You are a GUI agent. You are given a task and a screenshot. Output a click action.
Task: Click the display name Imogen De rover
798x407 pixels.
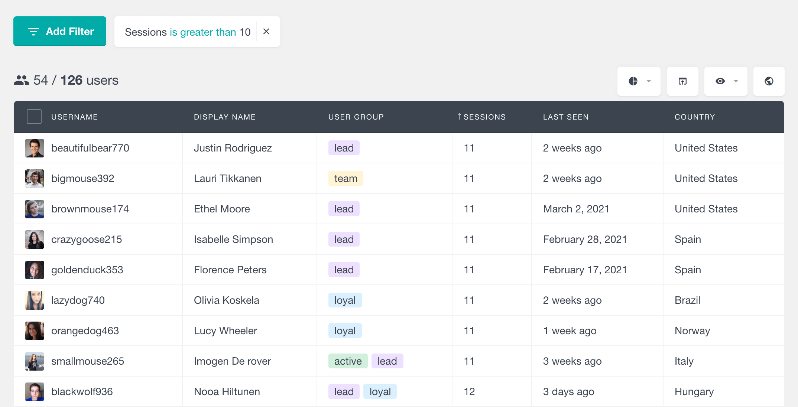click(233, 361)
